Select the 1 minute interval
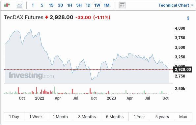Viewport: 196px width, 125px height. 33,5
